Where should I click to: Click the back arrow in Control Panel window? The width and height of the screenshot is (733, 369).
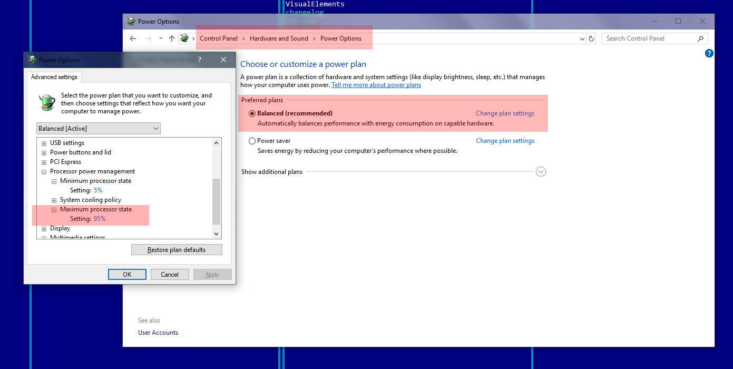coord(133,38)
